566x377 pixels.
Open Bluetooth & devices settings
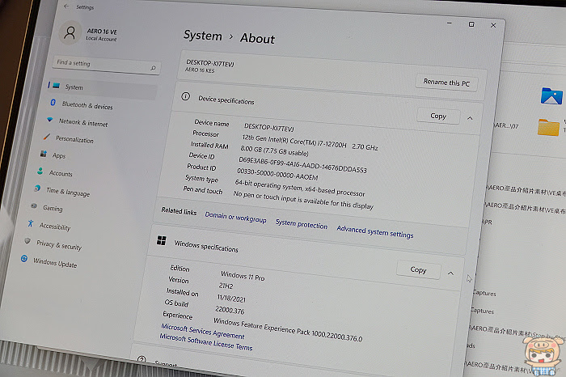pos(87,105)
